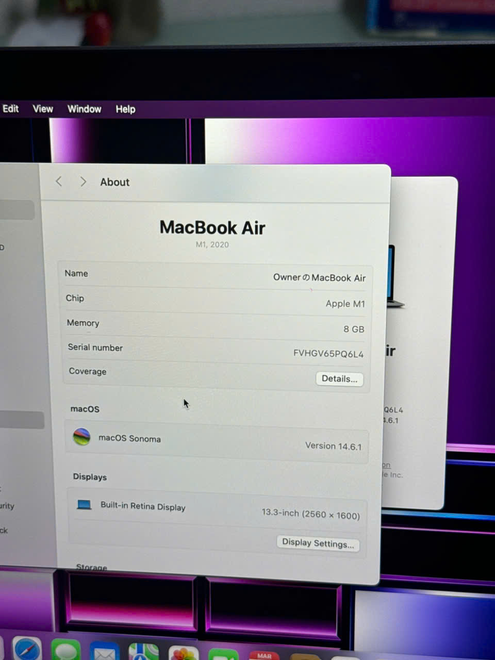Image resolution: width=495 pixels, height=660 pixels.
Task: Open the Edit menu
Action: [11, 109]
